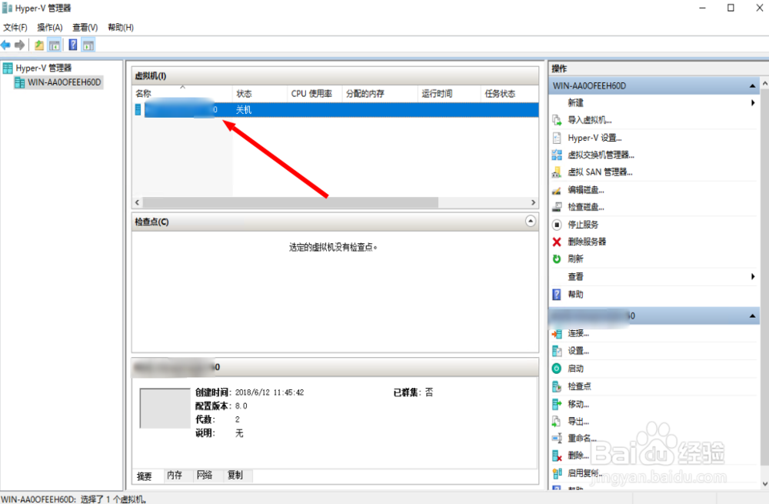
Task: Click 导出... VM action
Action: pos(579,421)
